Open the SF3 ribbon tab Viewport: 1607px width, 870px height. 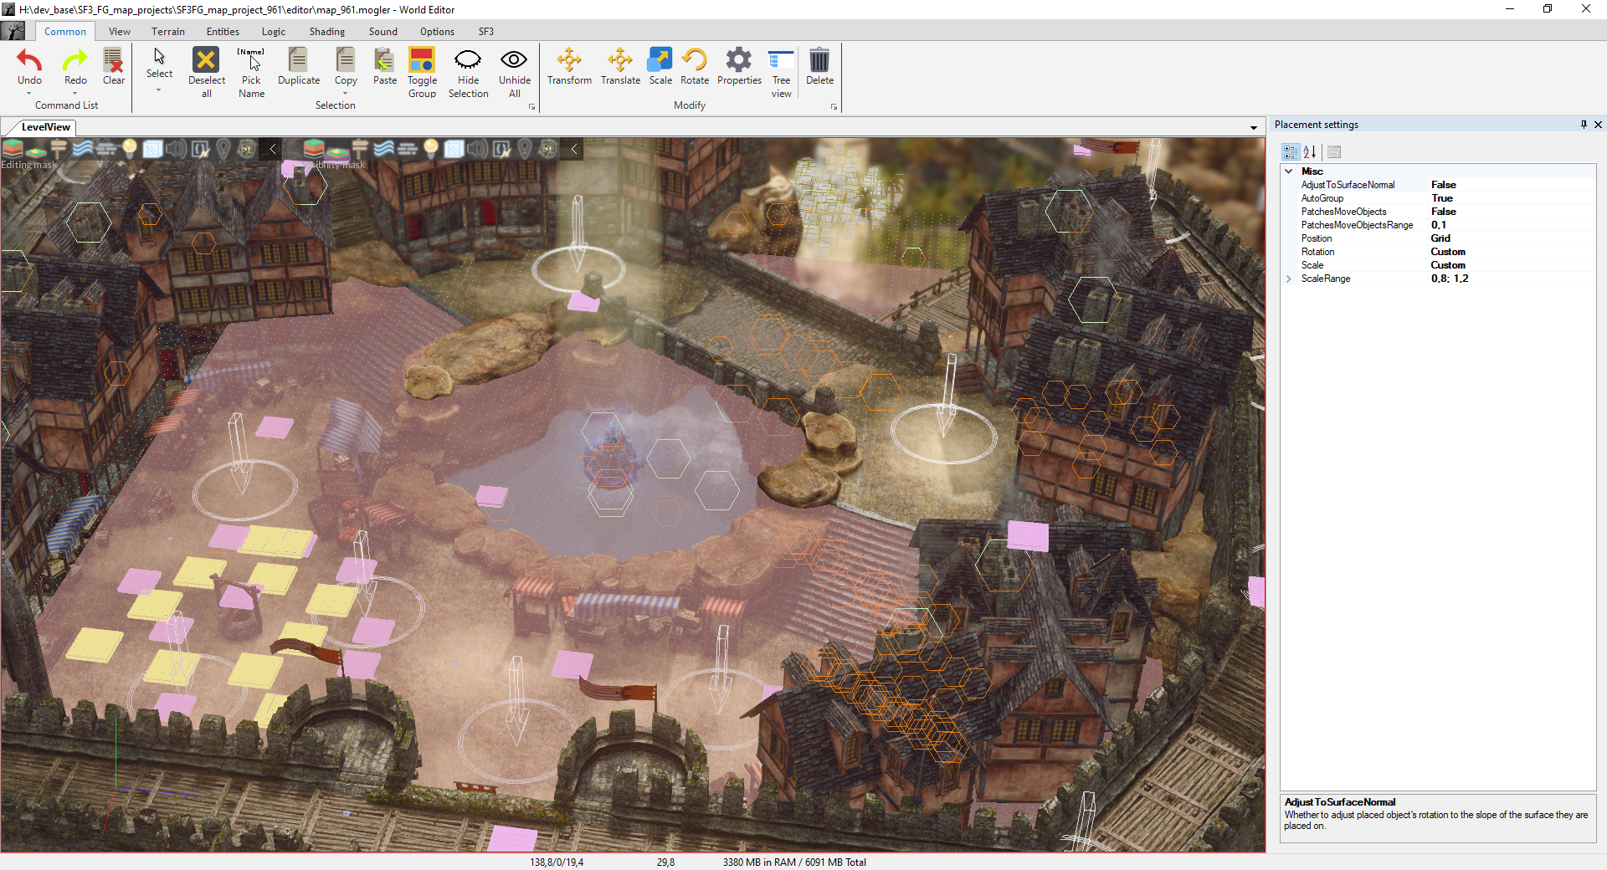pyautogui.click(x=486, y=32)
